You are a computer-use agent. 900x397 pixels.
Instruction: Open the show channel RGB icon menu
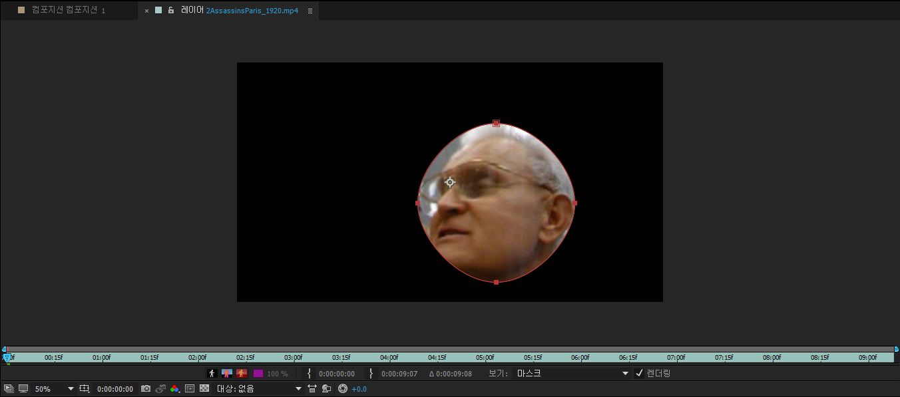pyautogui.click(x=175, y=388)
